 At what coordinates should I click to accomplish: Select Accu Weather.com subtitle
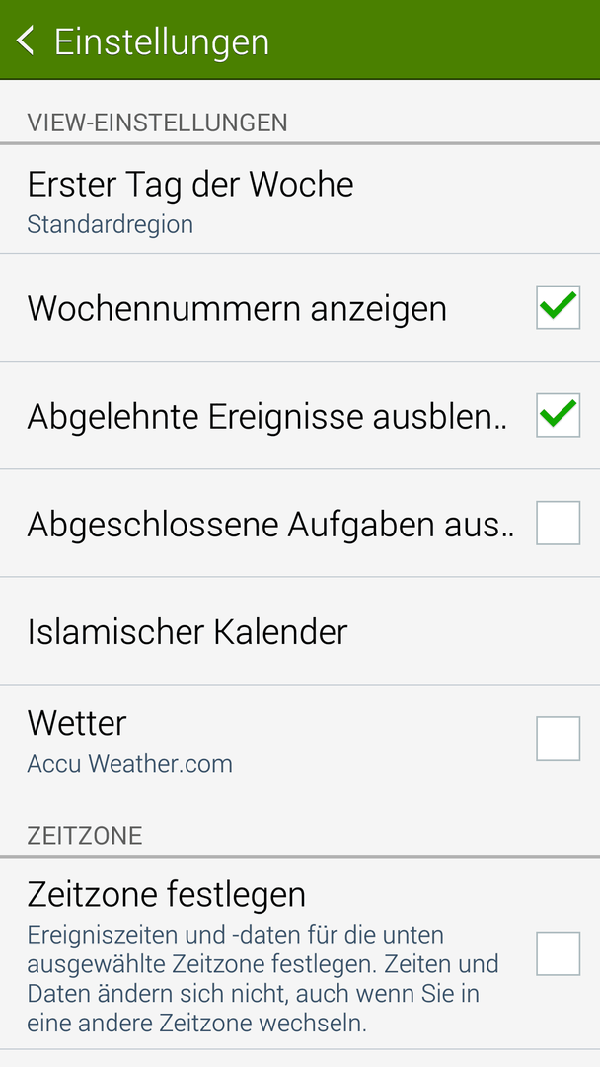[x=130, y=764]
